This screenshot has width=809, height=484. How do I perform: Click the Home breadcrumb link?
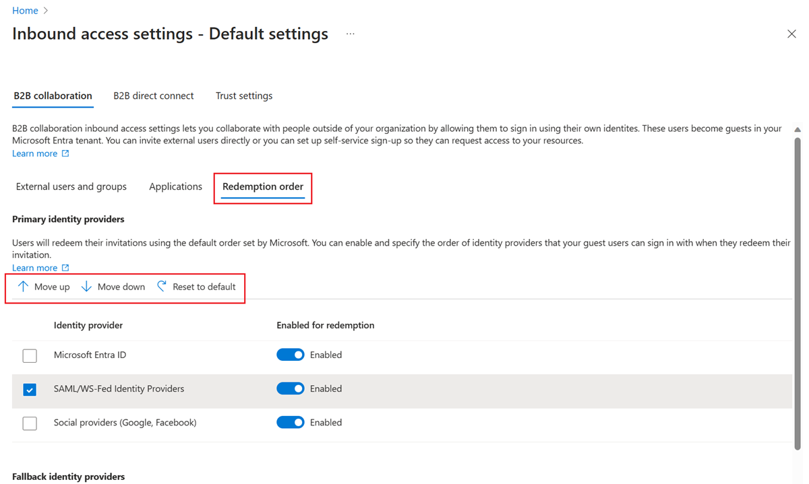click(x=25, y=11)
